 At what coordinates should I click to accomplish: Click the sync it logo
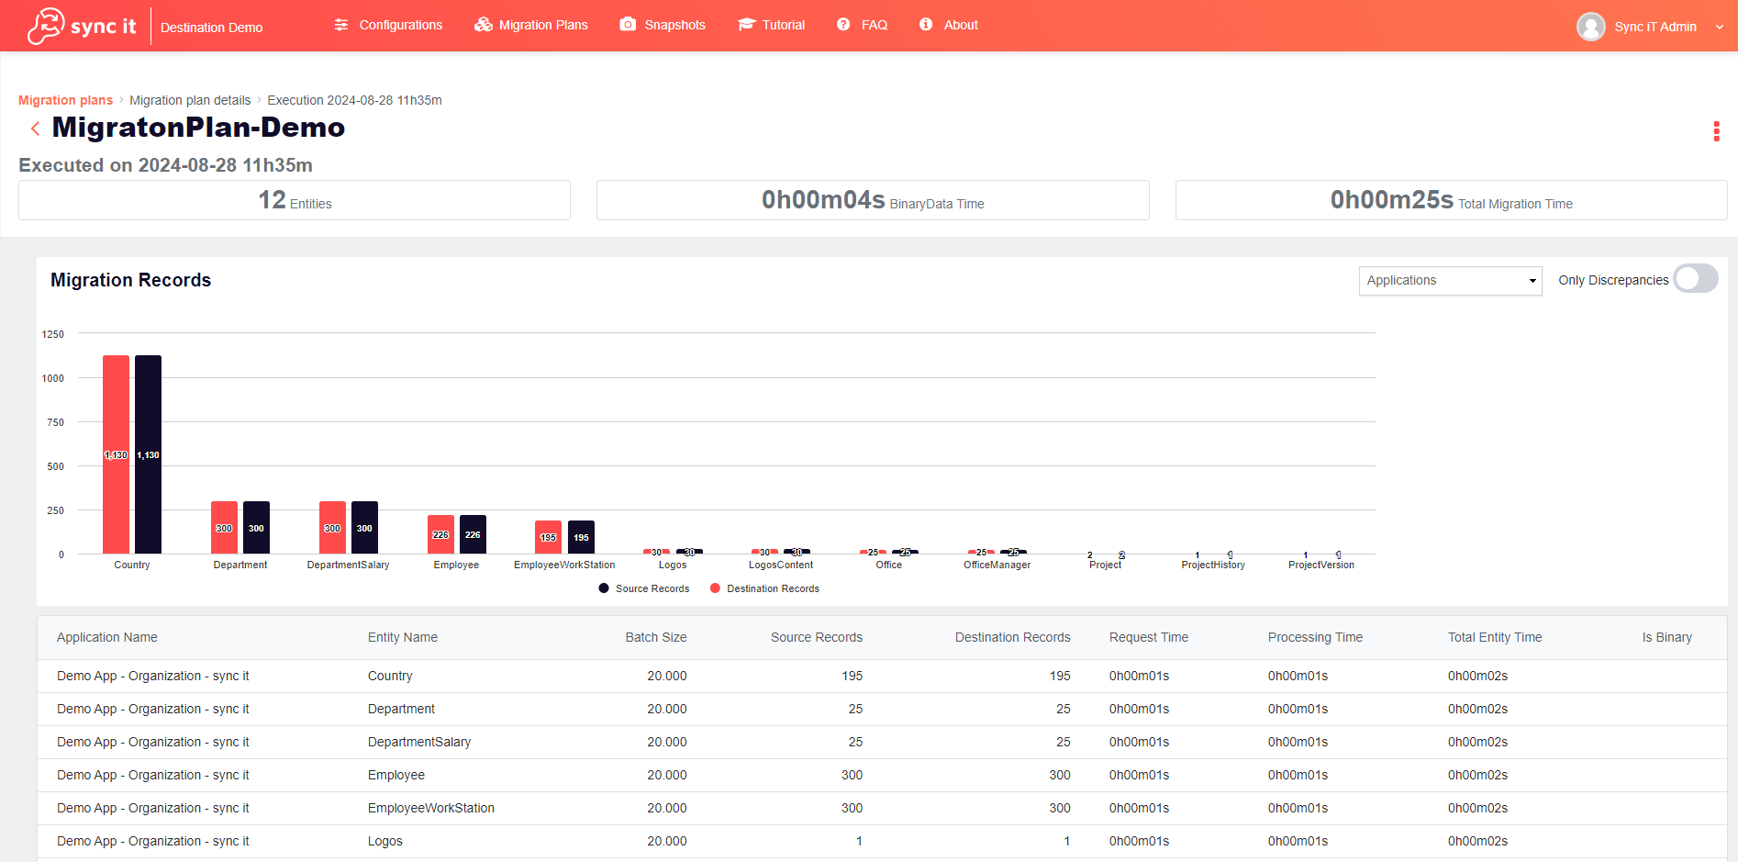pos(82,26)
